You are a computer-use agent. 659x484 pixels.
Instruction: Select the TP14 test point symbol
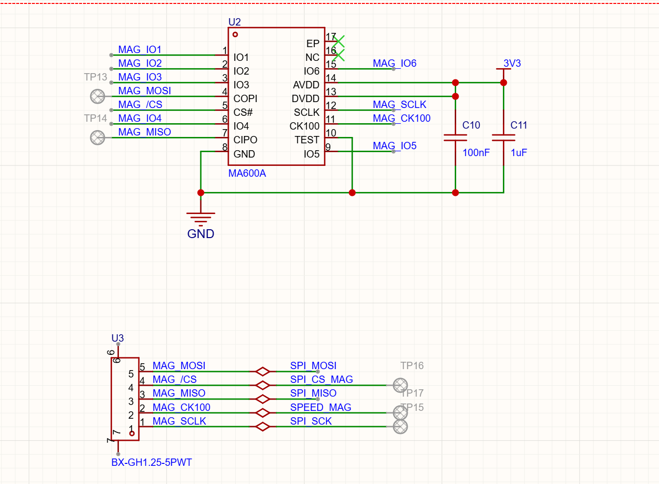point(98,137)
